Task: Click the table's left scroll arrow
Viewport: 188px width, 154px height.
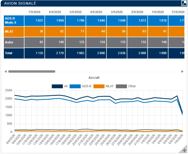Action: pyautogui.click(x=5, y=72)
